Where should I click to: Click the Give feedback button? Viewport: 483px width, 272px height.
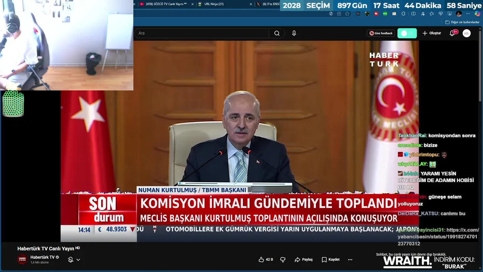tap(381, 33)
